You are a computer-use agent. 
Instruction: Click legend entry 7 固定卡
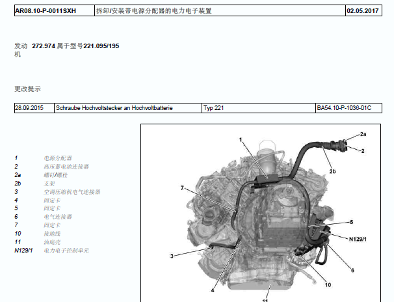point(38,225)
